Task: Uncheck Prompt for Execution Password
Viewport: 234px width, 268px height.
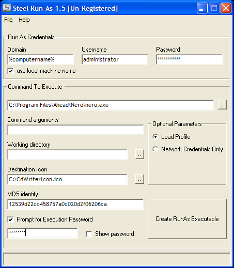Action: point(10,219)
